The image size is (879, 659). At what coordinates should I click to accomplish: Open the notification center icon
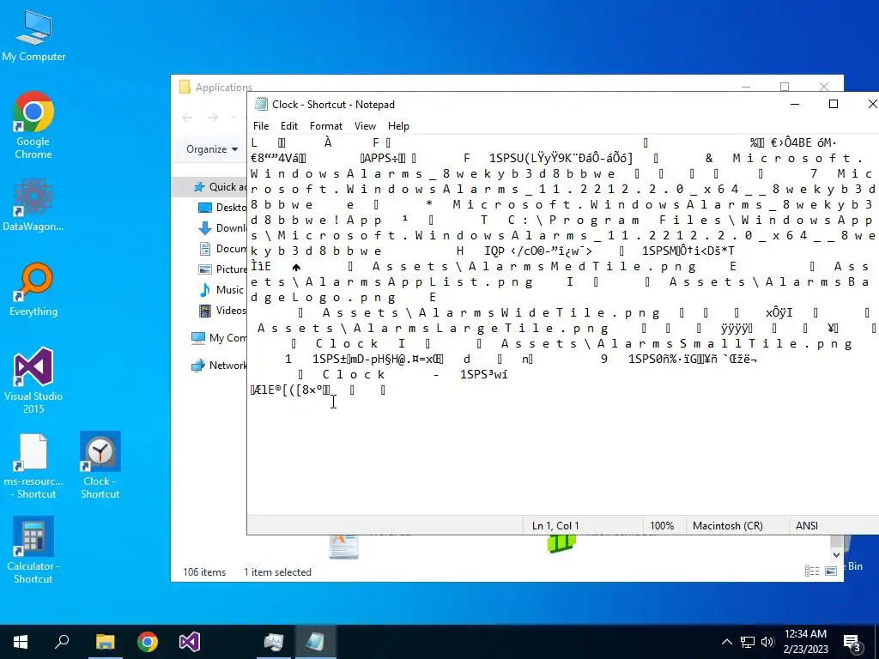[x=852, y=643]
